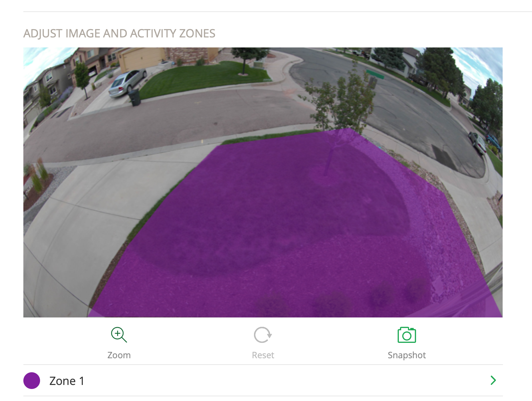
Task: Click the parked car on right street
Action: [x=478, y=142]
